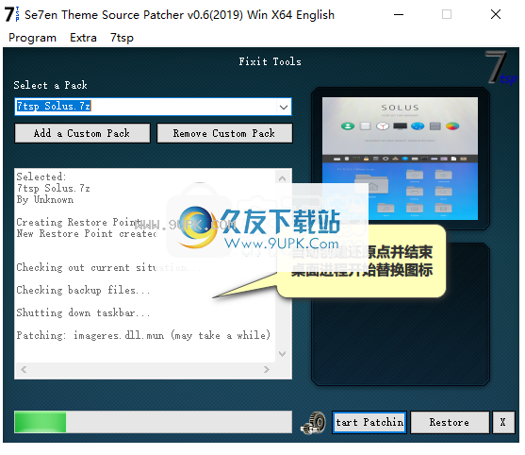Click the log horizontal scroll right arrow
525x455 pixels.
click(267, 369)
